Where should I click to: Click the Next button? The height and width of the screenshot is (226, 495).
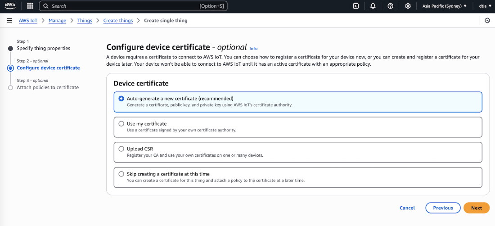coord(476,208)
